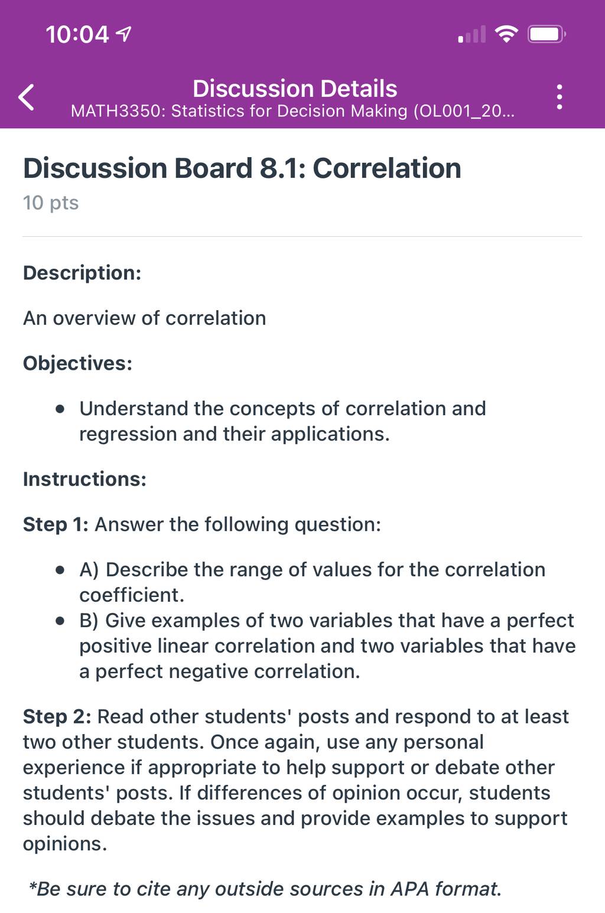
Task: Tap the Objectives heading
Action: pyautogui.click(x=77, y=363)
